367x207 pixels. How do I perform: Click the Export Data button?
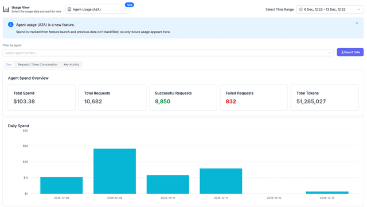(x=350, y=52)
